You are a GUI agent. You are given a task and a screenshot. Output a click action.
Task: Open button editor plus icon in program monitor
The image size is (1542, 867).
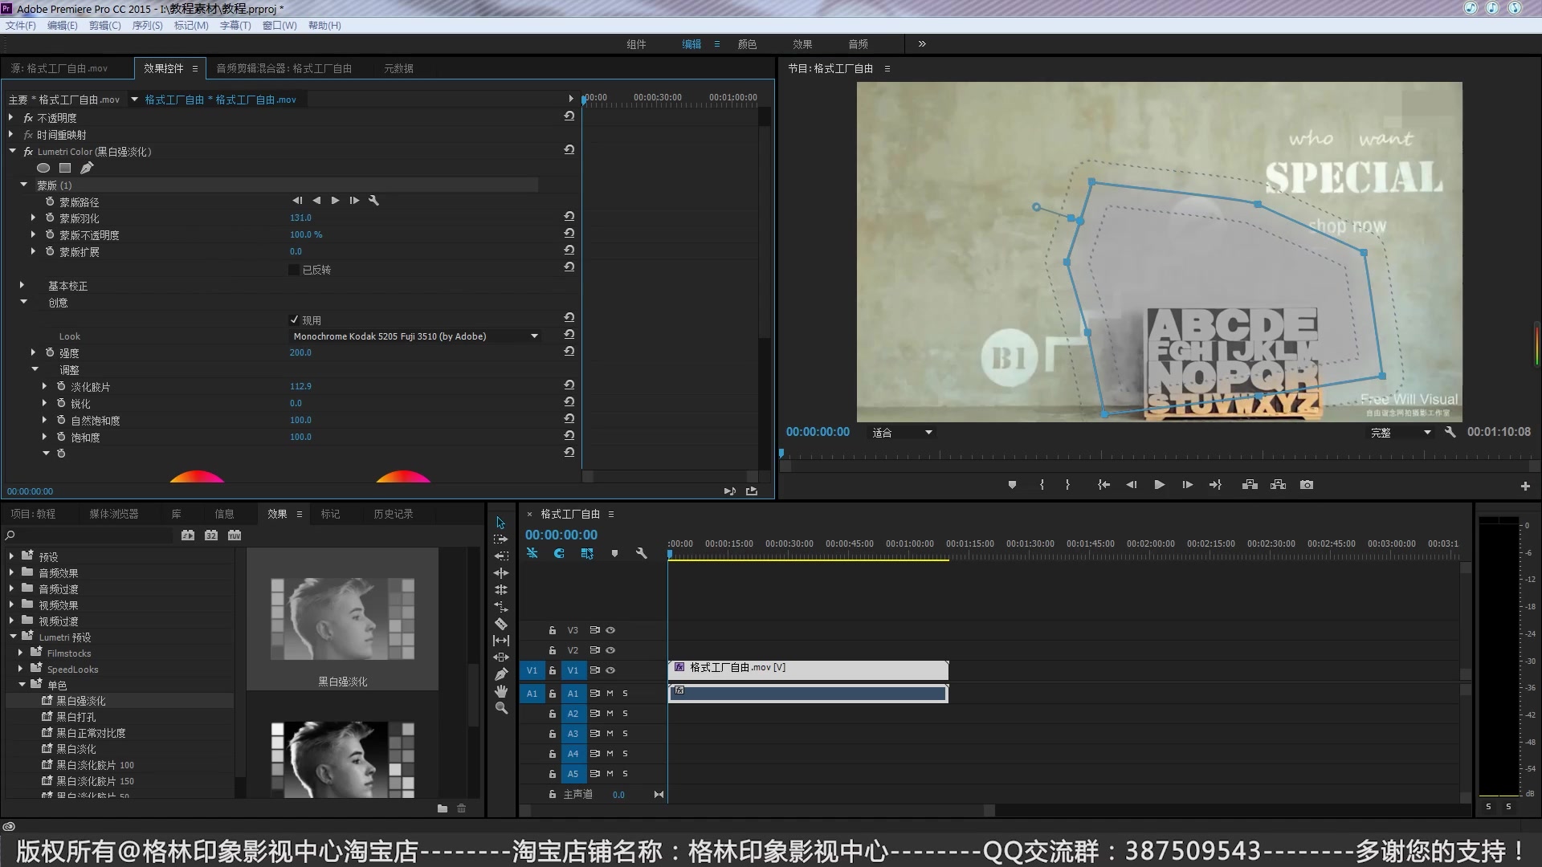1525,486
